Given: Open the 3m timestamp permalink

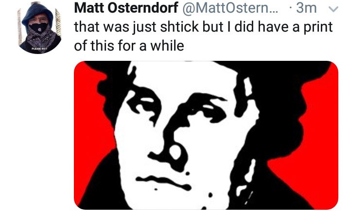Looking at the screenshot, I should 306,8.
